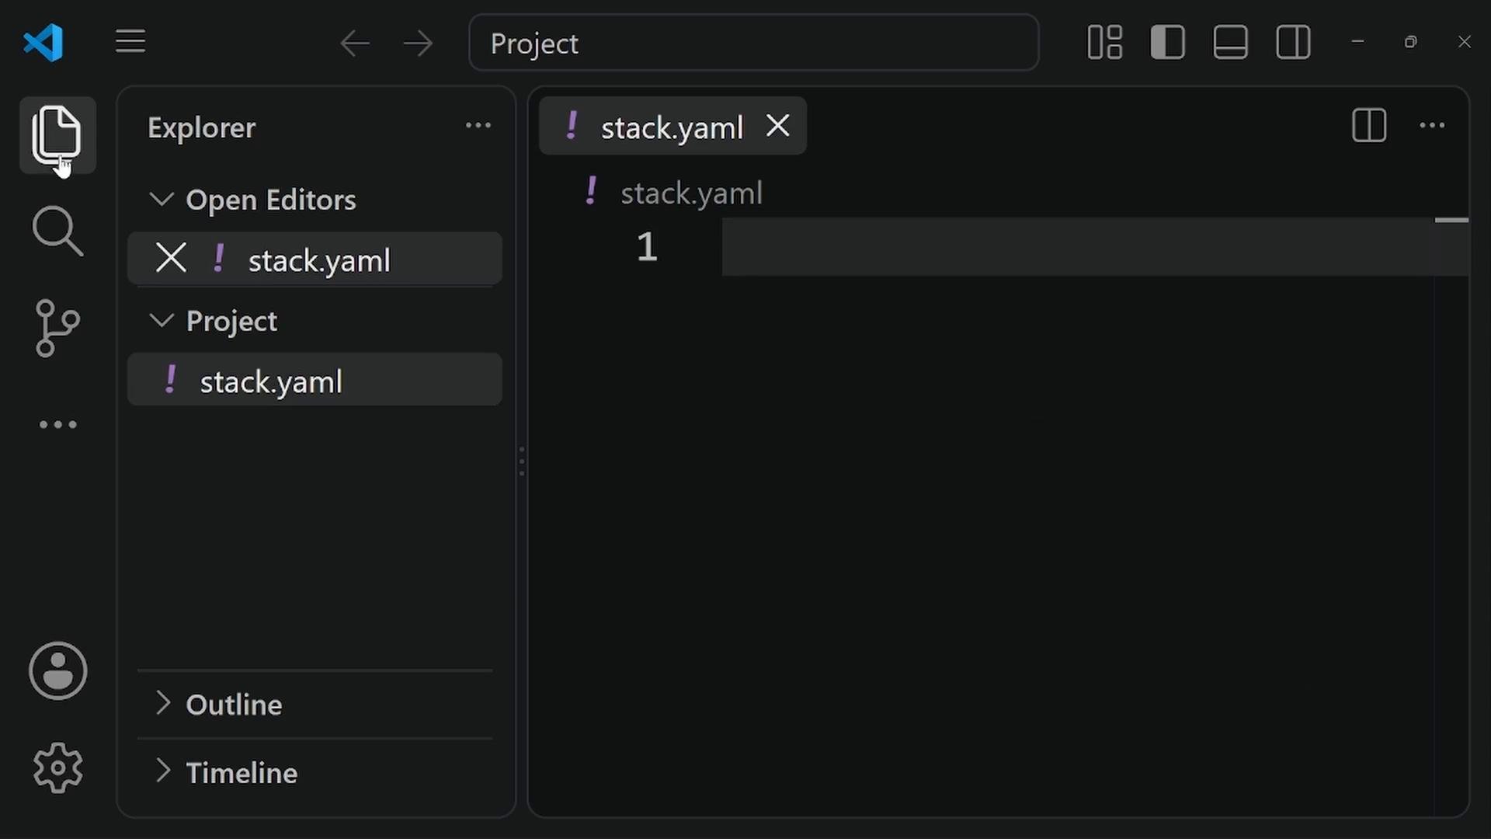Image resolution: width=1491 pixels, height=839 pixels.
Task: Collapse the Project folder section
Action: coord(161,320)
